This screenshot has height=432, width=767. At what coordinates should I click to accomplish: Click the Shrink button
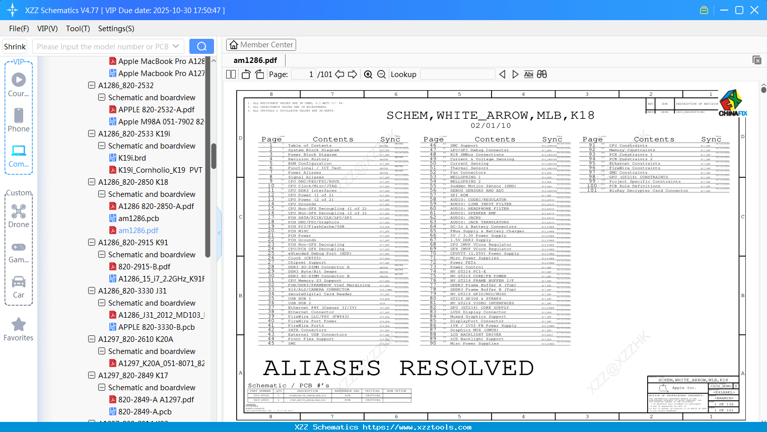(15, 46)
